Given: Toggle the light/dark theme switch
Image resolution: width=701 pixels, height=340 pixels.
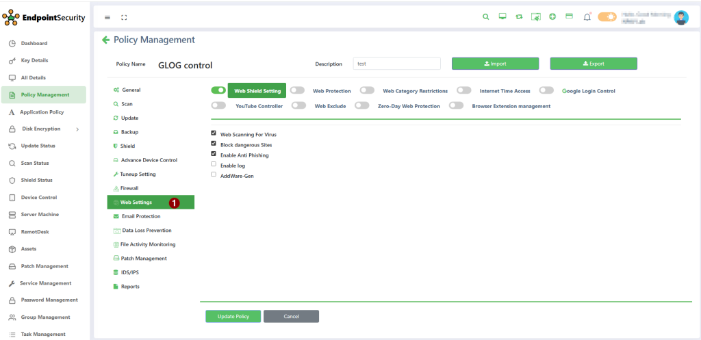Looking at the screenshot, I should [x=607, y=17].
